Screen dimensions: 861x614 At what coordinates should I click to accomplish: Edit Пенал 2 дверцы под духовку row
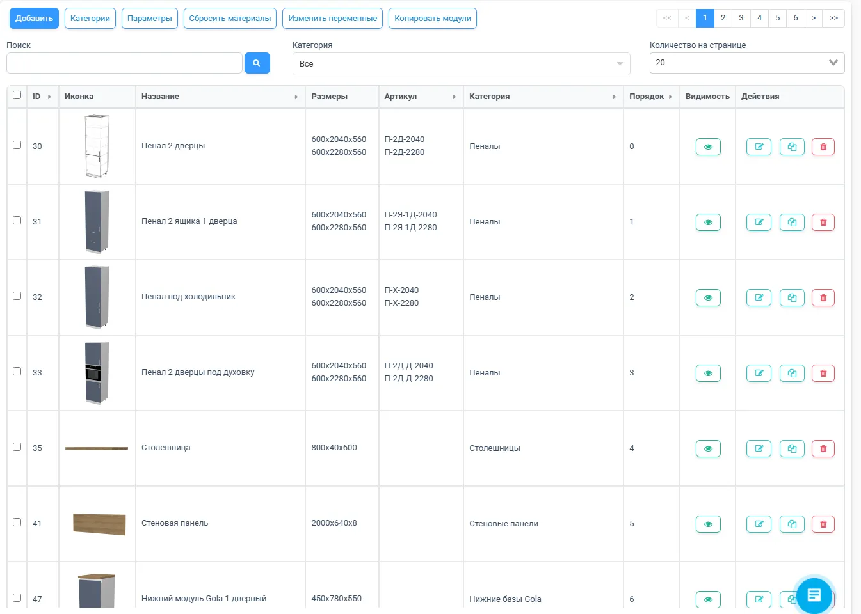(x=759, y=373)
